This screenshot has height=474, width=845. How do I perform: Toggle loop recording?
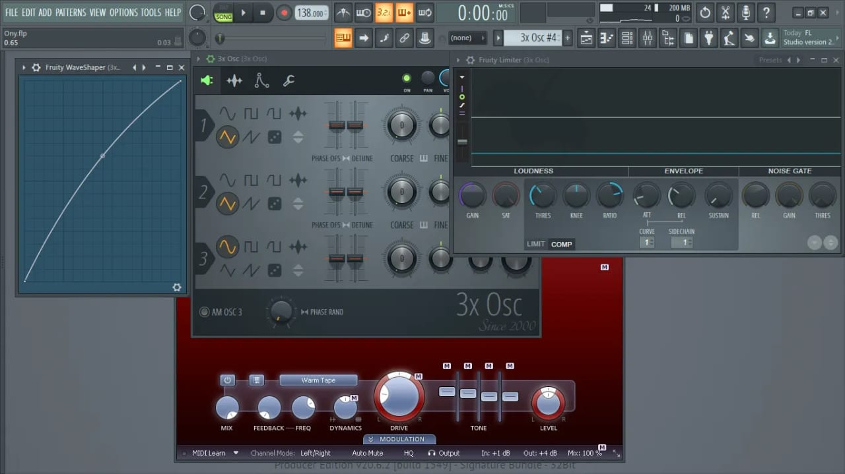pos(425,13)
